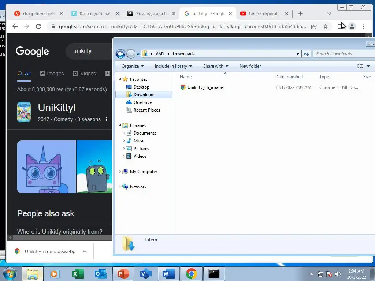This screenshot has width=375, height=281.
Task: Click the Google logo
Action: click(32, 51)
